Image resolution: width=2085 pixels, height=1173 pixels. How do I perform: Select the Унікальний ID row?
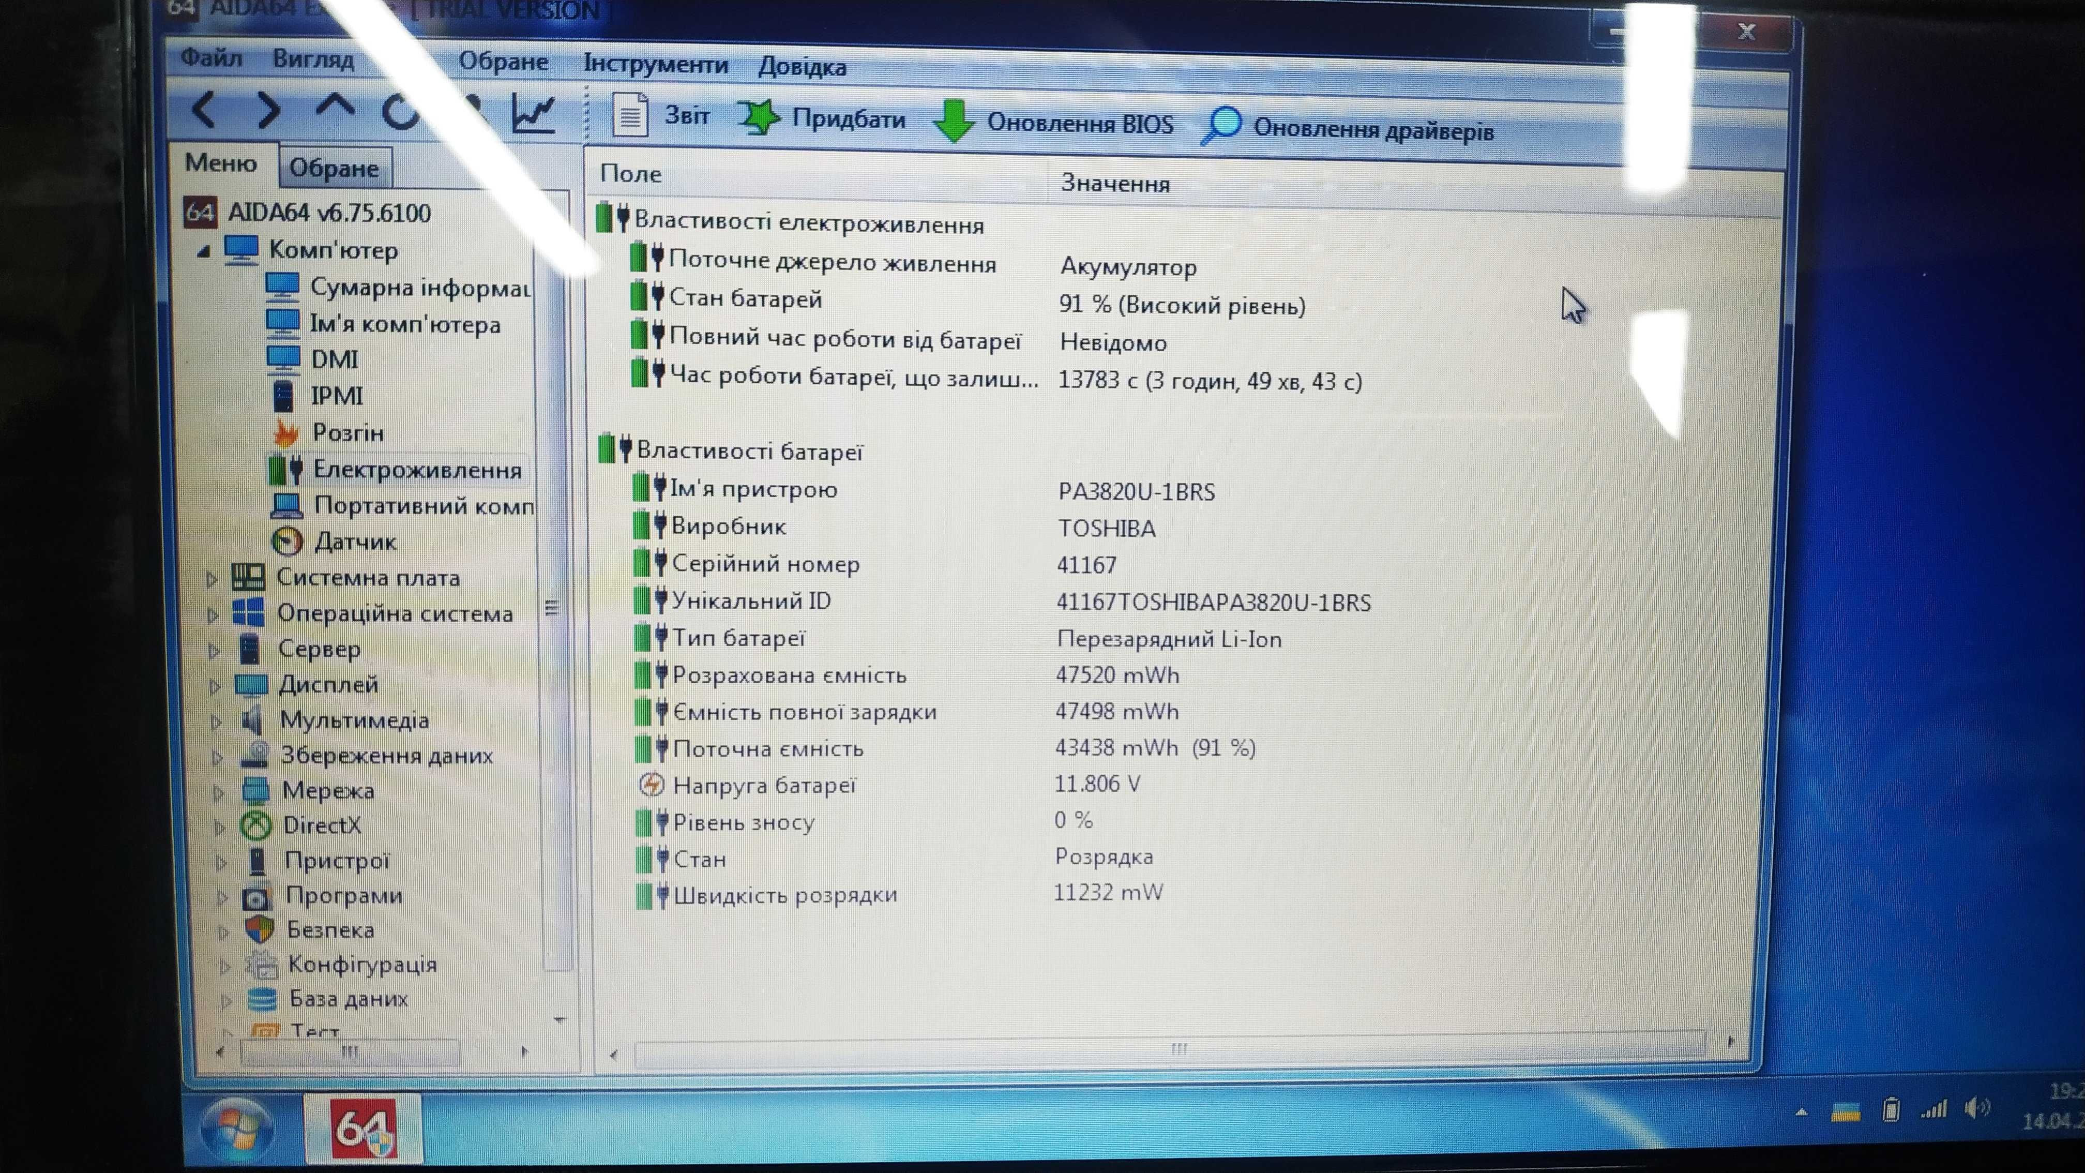[x=1002, y=600]
